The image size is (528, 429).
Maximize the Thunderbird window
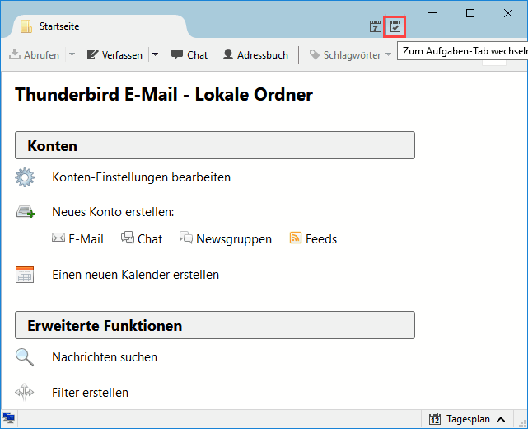470,13
